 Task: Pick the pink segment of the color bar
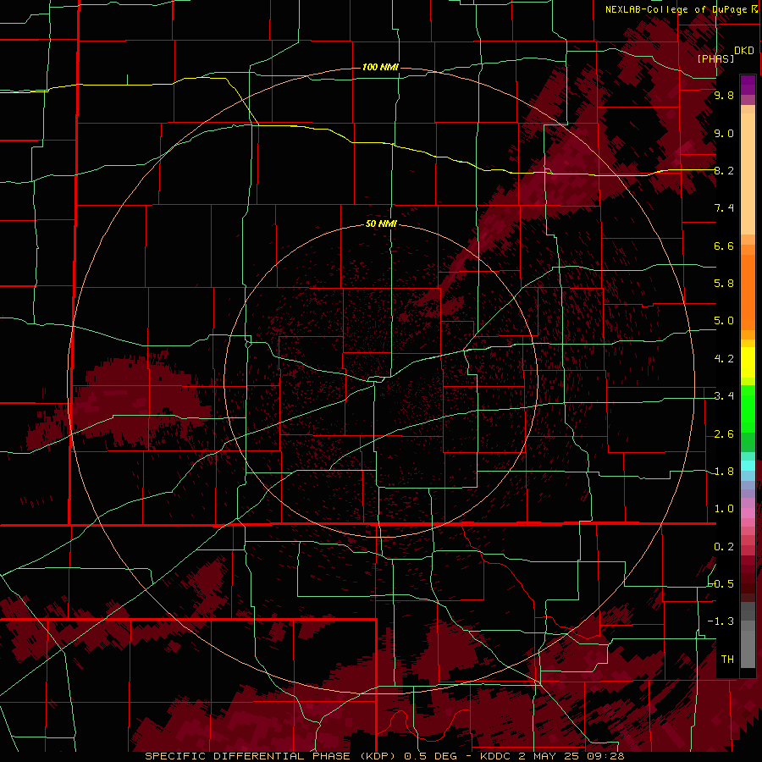coord(748,512)
